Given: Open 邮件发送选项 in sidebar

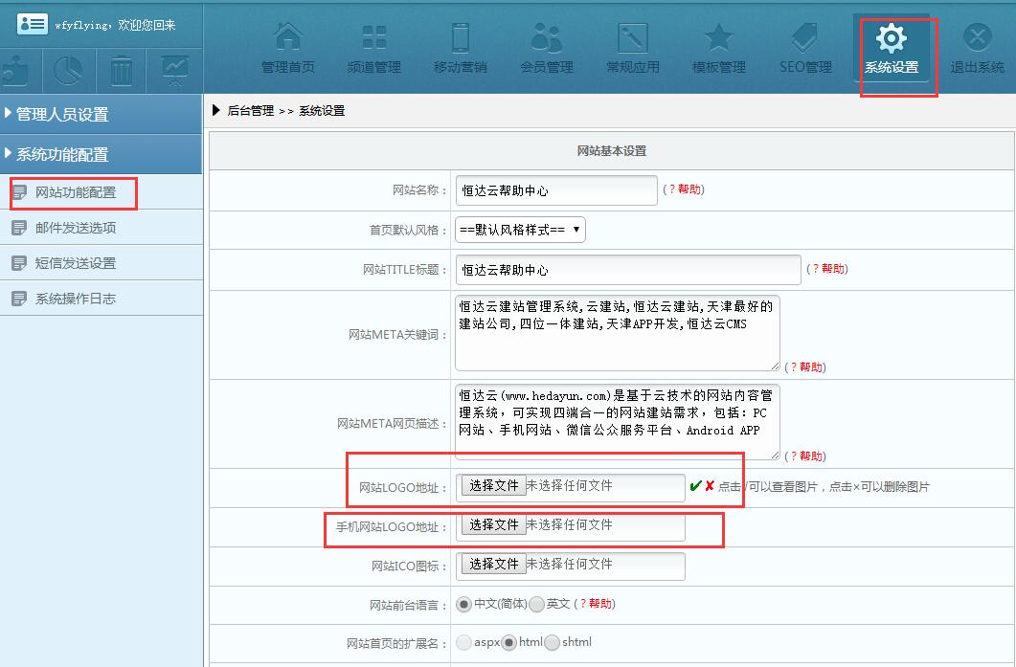Looking at the screenshot, I should click(x=75, y=228).
